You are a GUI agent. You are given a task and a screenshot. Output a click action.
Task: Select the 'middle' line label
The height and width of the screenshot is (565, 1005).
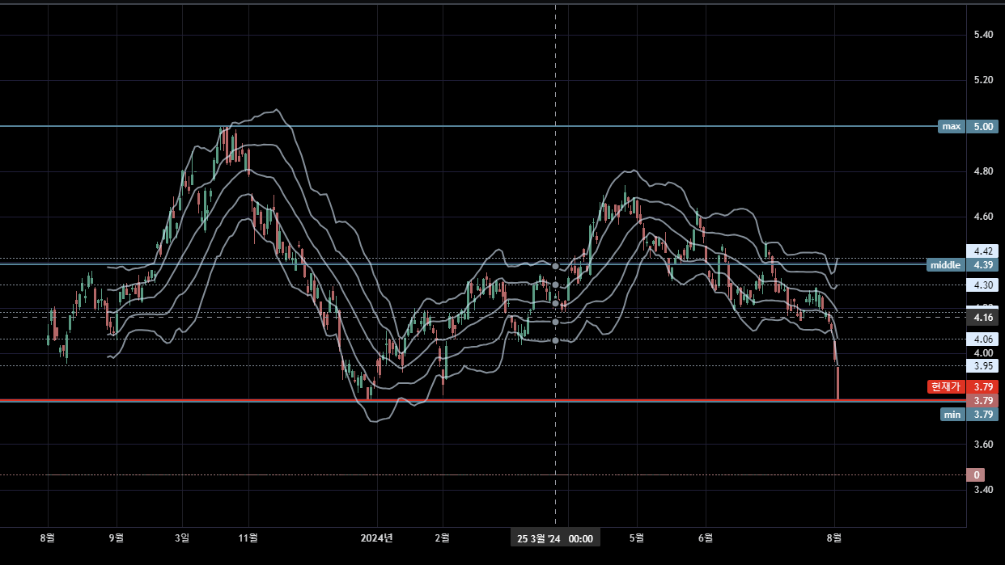pos(945,264)
